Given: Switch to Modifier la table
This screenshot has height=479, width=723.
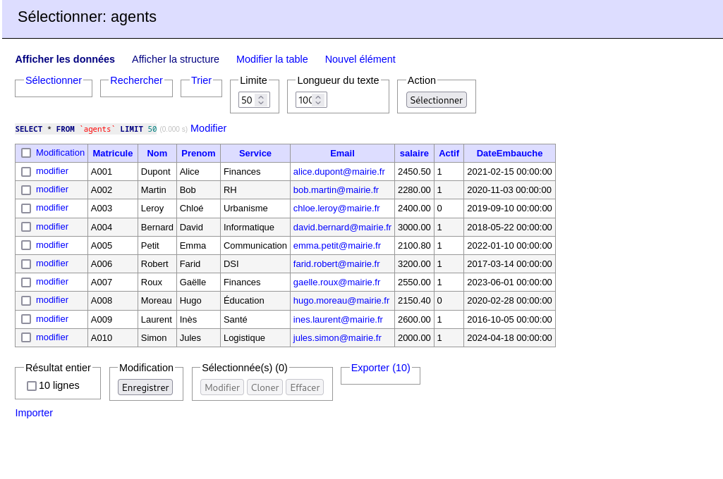Looking at the screenshot, I should (272, 59).
